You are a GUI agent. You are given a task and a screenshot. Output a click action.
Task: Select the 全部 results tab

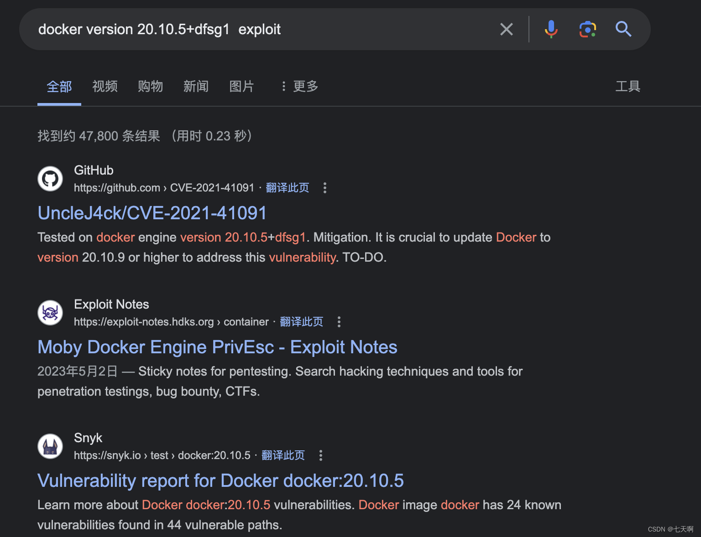[59, 87]
